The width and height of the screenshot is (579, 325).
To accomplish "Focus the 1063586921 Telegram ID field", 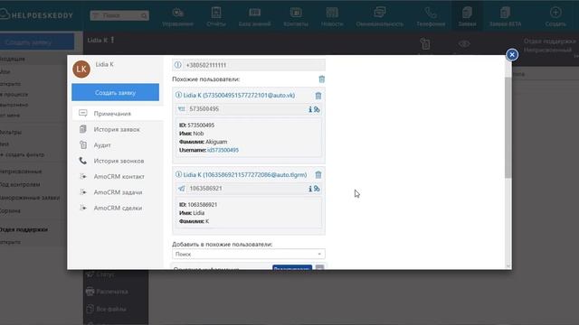I will (246, 189).
